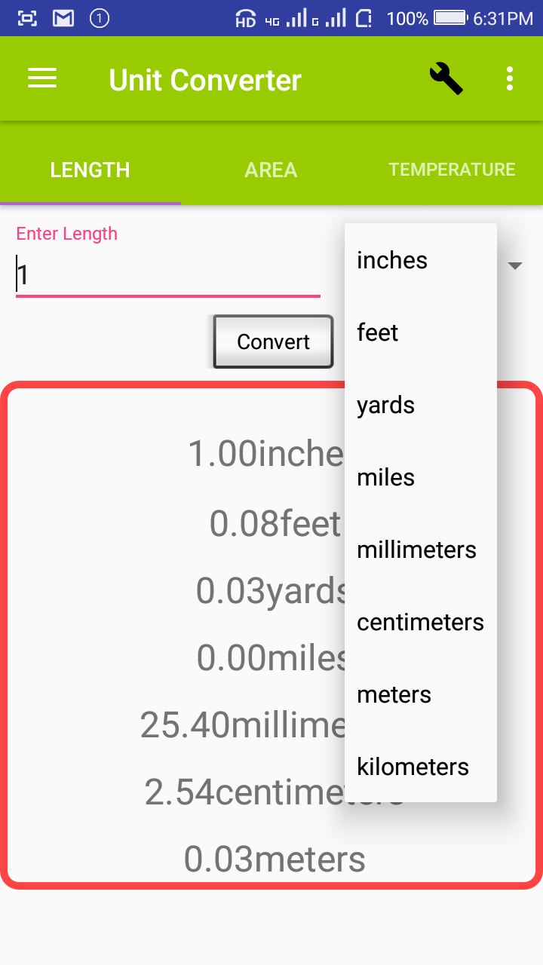Open the overflow three-dot menu
Screen dimensions: 543x965
(x=509, y=78)
